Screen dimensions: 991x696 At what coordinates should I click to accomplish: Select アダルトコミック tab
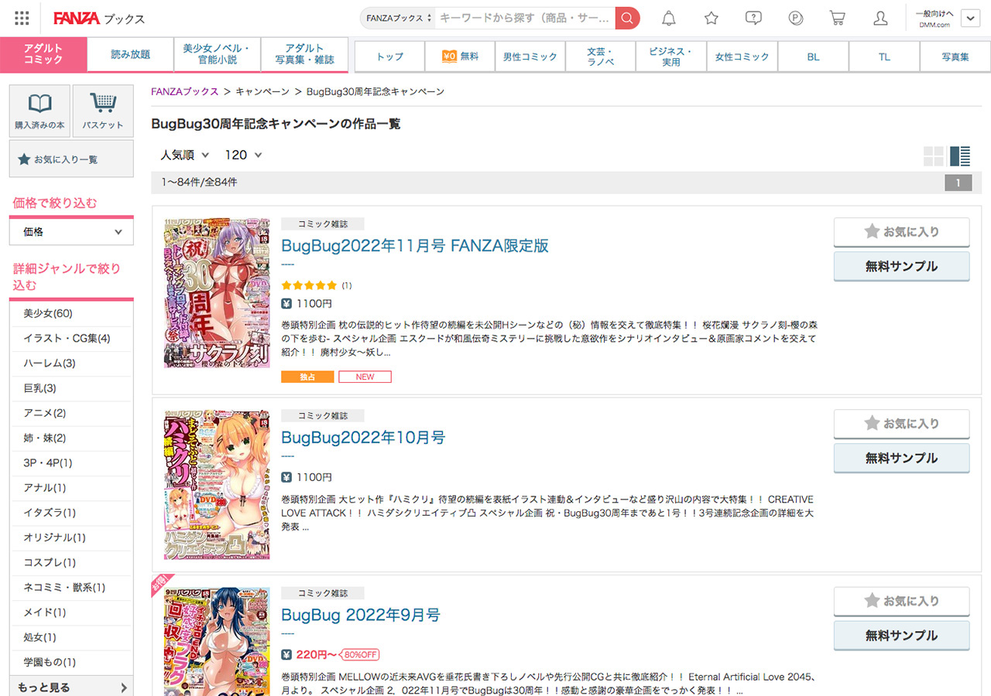pos(43,54)
